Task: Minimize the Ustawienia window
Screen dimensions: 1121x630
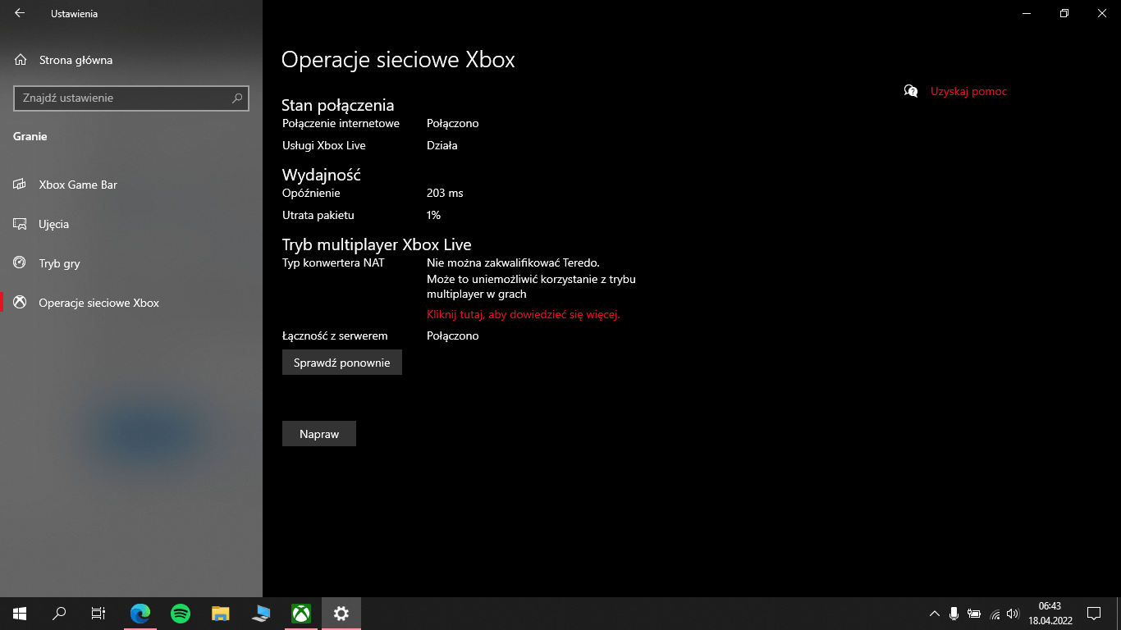Action: 1027,13
